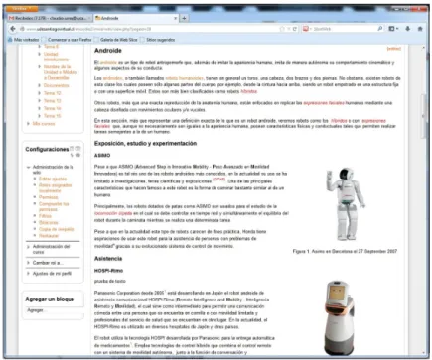Switch to the Androide tab

[136, 18]
